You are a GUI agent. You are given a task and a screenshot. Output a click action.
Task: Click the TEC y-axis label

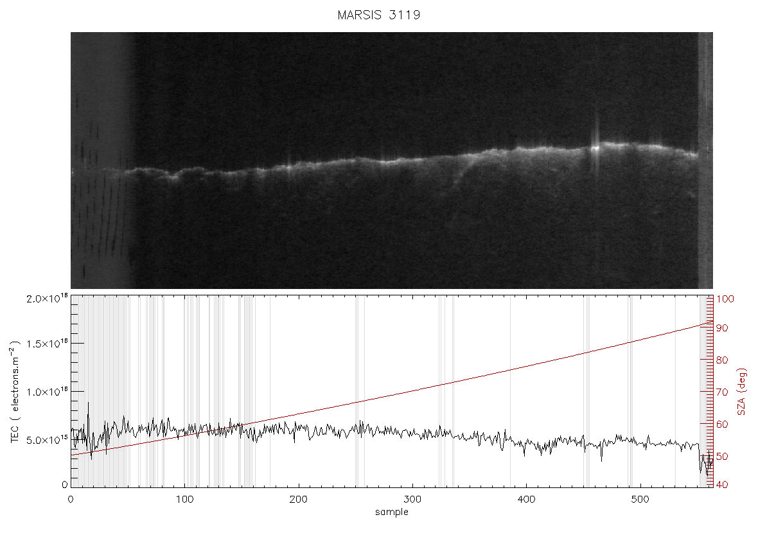pos(15,391)
